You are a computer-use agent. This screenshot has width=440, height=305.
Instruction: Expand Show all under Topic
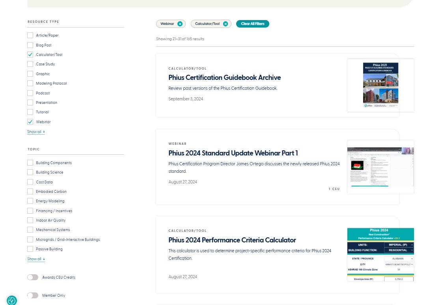[36, 259]
